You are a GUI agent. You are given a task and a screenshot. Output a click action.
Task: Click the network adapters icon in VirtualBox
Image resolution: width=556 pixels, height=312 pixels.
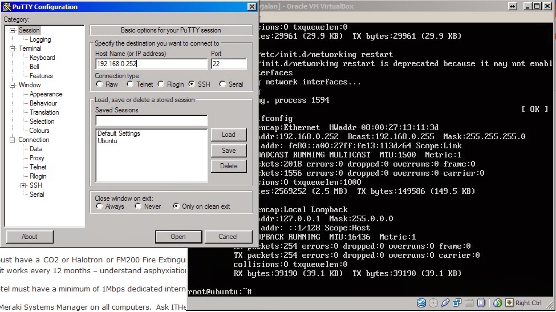(457, 303)
